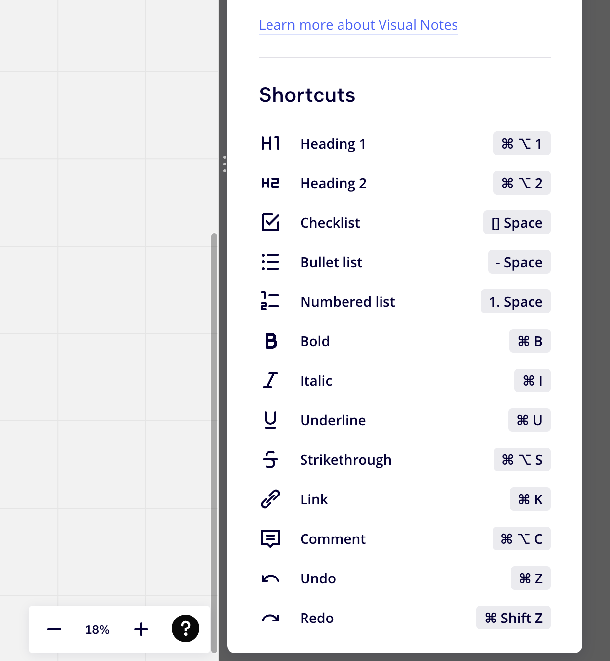The width and height of the screenshot is (610, 661).
Task: Open the help question mark button
Action: tap(186, 628)
